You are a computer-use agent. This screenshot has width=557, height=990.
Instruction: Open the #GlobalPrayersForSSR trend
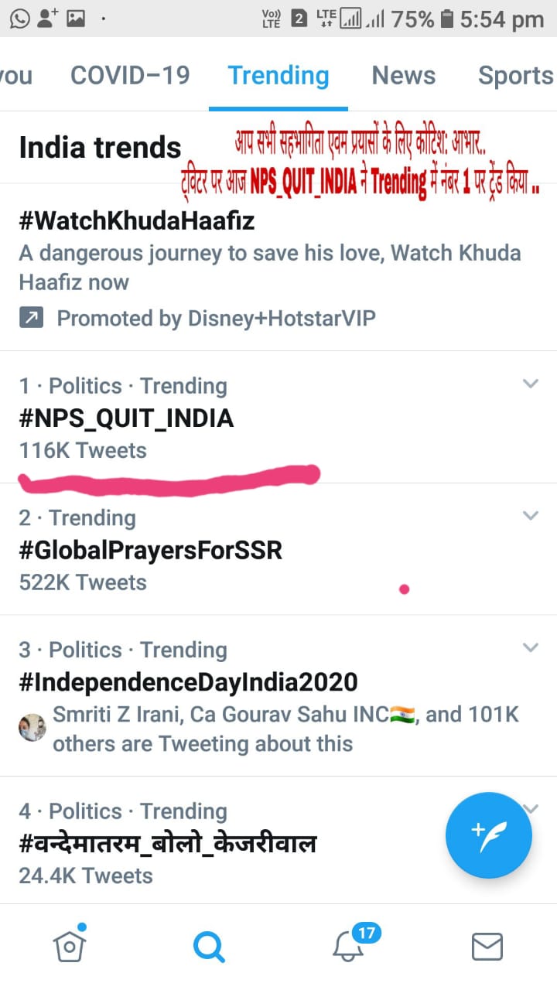coord(151,550)
